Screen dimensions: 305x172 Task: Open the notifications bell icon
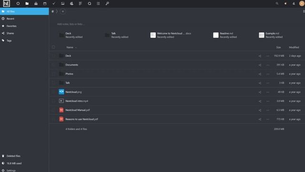[285, 3]
